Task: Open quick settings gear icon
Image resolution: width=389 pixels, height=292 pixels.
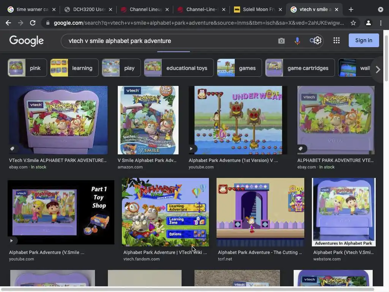Action: point(318,40)
